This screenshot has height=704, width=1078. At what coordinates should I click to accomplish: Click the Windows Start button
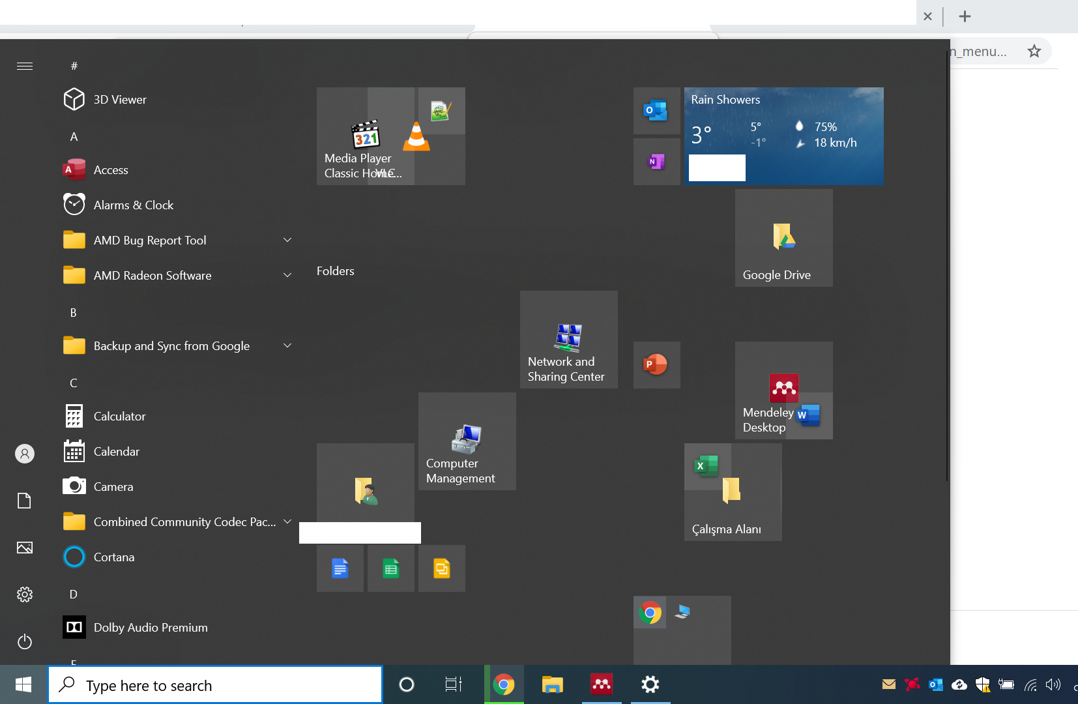tap(23, 684)
